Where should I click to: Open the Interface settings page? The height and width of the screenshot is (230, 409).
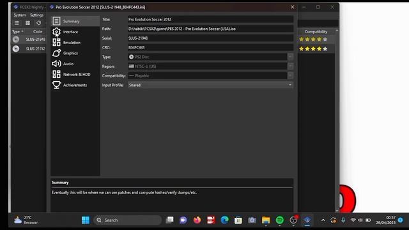(75, 32)
